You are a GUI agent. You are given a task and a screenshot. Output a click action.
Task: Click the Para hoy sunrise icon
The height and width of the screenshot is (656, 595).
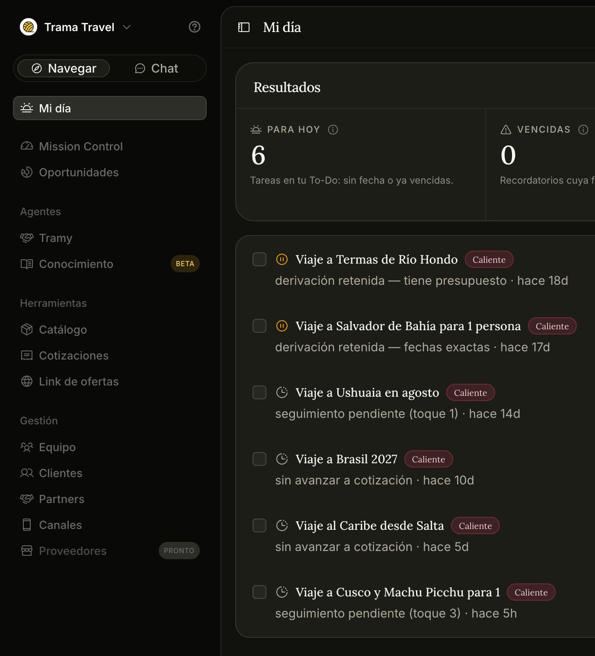coord(256,130)
